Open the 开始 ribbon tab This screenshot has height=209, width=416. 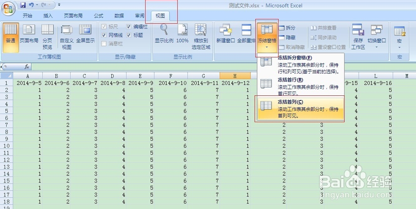click(x=27, y=16)
